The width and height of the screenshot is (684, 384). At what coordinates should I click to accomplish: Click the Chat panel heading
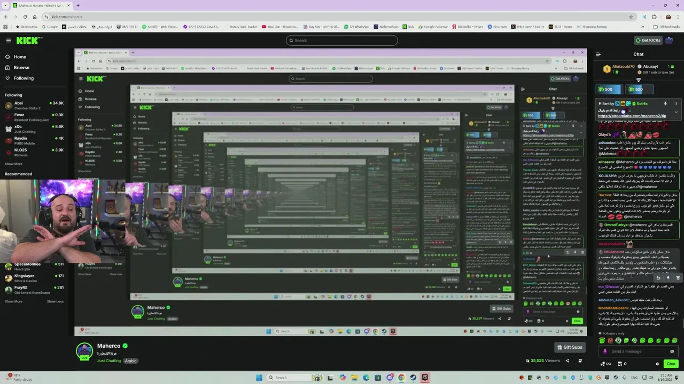639,54
